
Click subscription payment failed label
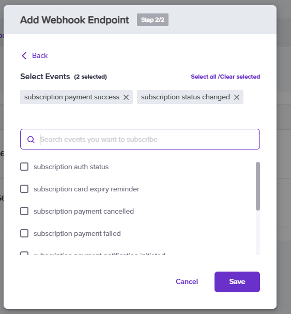point(77,233)
